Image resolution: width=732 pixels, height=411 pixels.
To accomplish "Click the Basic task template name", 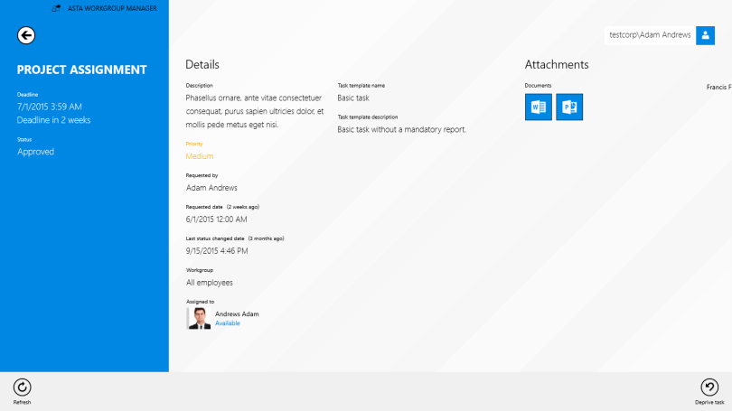I will [353, 98].
